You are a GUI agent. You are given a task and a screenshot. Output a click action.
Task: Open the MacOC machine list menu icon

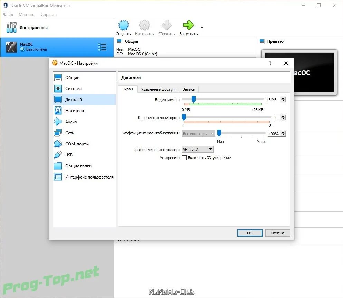[x=102, y=47]
